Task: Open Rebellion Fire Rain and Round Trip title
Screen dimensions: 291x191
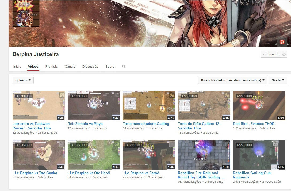Action: (x=201, y=175)
